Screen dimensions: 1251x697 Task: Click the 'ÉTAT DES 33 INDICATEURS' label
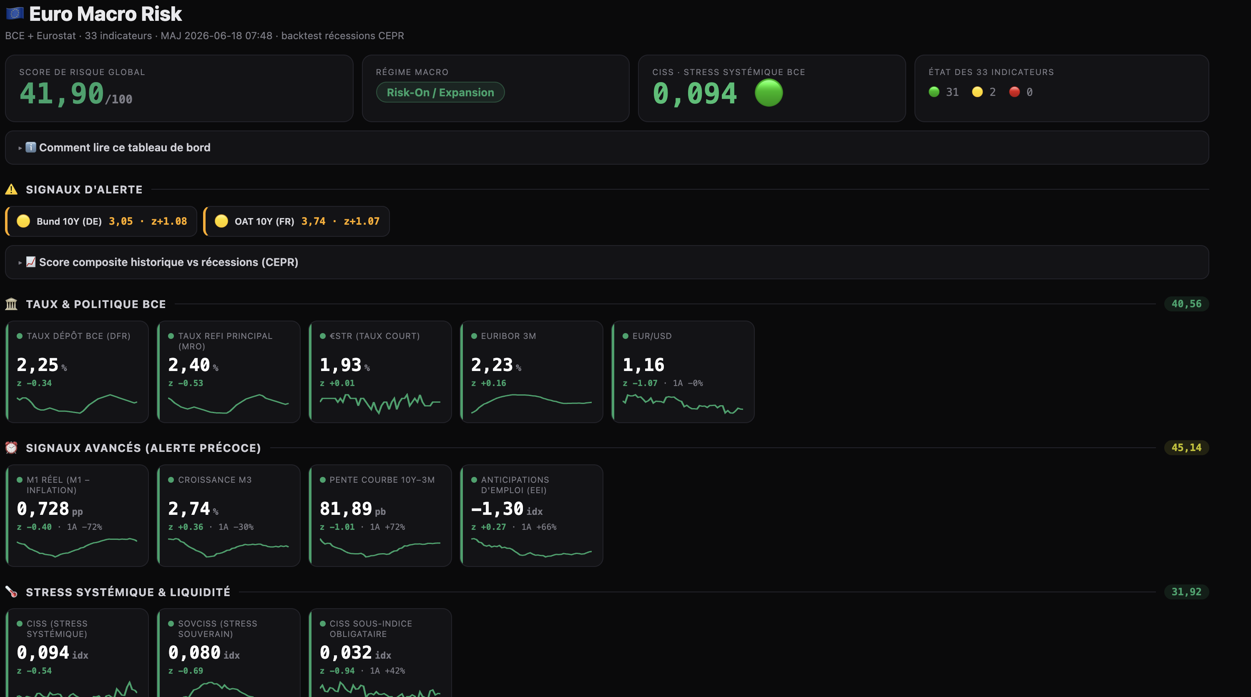pos(991,72)
